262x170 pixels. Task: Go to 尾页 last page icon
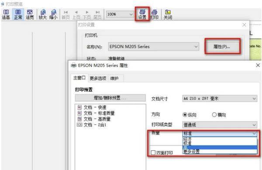coord(97,14)
